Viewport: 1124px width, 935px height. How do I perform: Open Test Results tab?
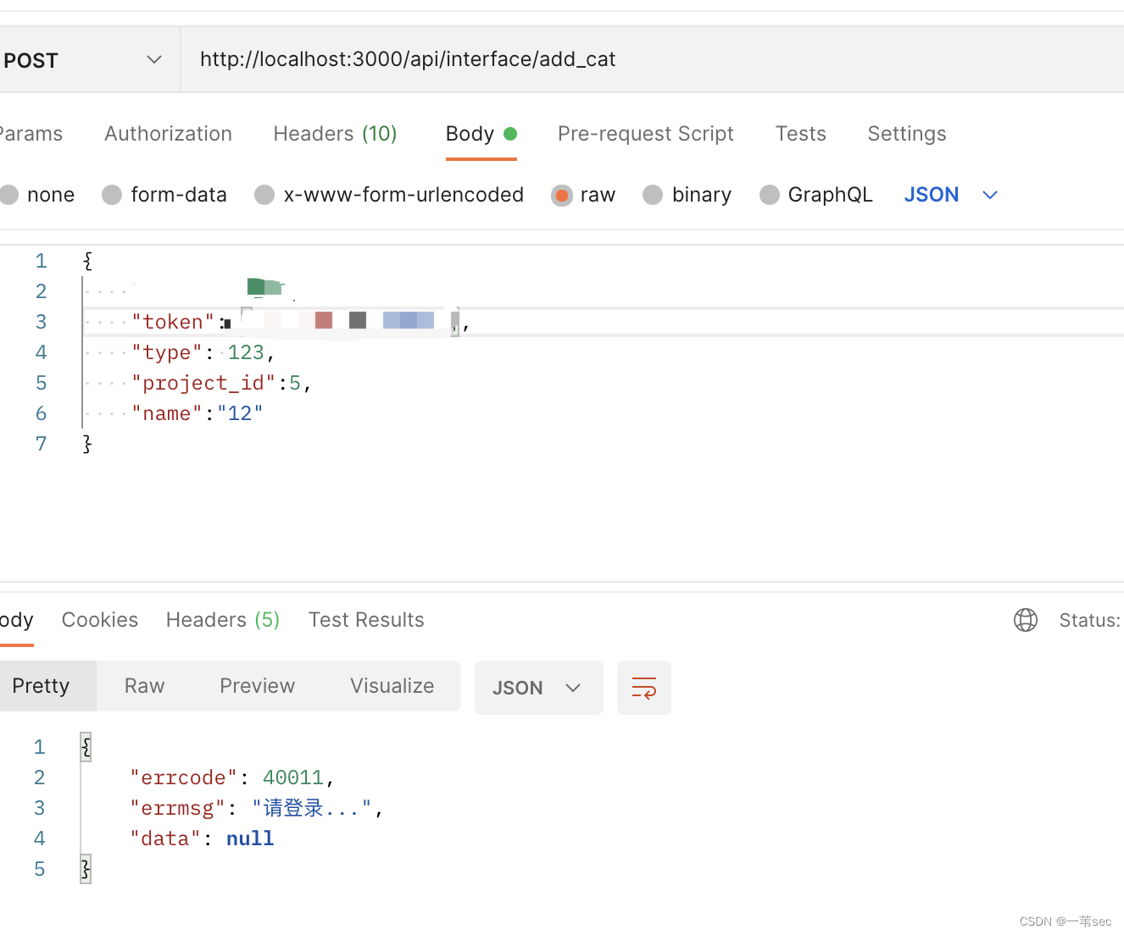[x=366, y=620]
